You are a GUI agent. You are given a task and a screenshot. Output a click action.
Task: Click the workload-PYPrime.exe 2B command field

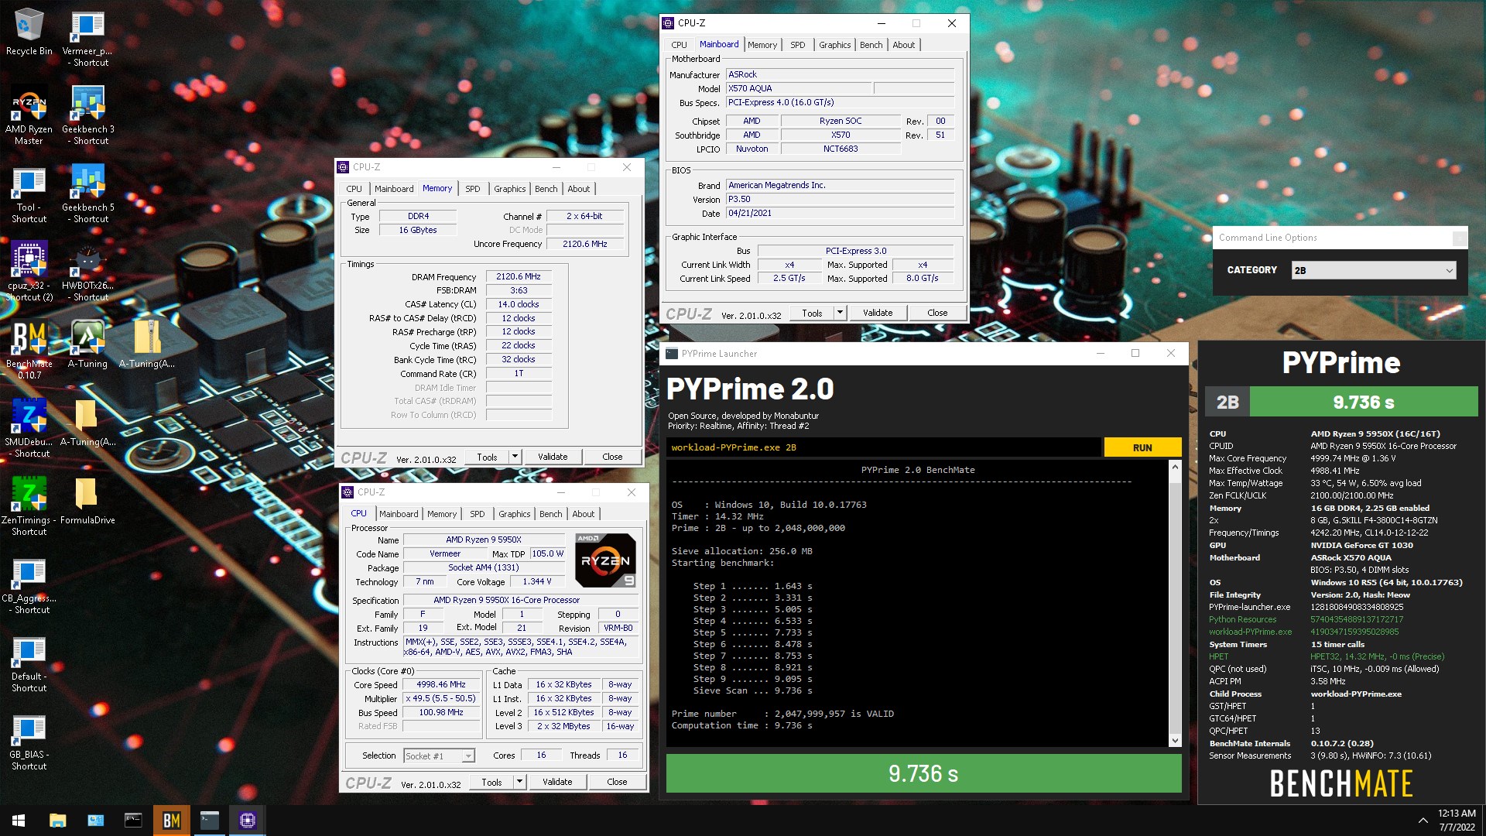[884, 447]
